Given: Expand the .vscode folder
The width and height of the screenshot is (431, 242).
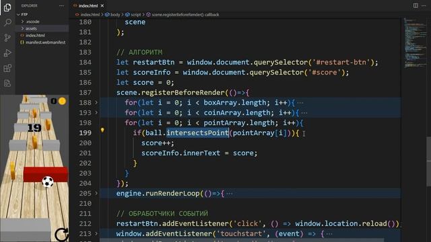Looking at the screenshot, I should pyautogui.click(x=22, y=22).
